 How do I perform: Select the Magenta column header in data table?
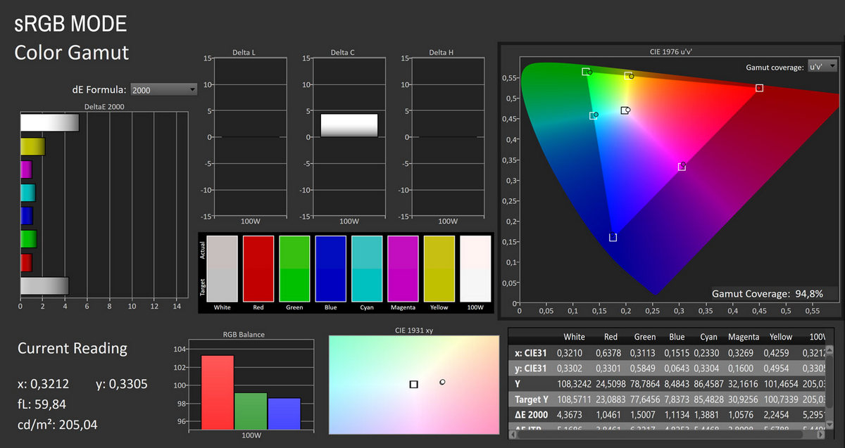click(x=744, y=337)
